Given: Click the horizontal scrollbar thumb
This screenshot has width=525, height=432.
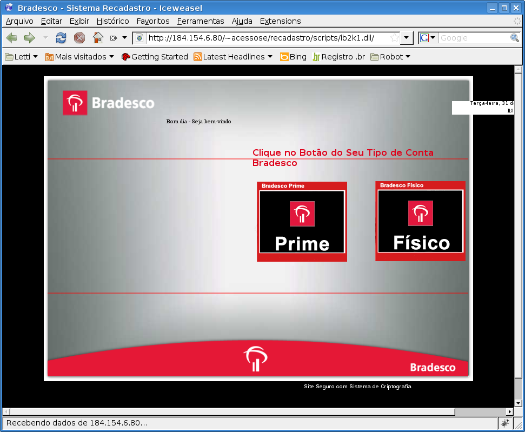Looking at the screenshot, I should tap(232, 411).
